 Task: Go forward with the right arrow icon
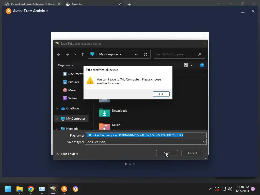pyautogui.click(x=68, y=54)
